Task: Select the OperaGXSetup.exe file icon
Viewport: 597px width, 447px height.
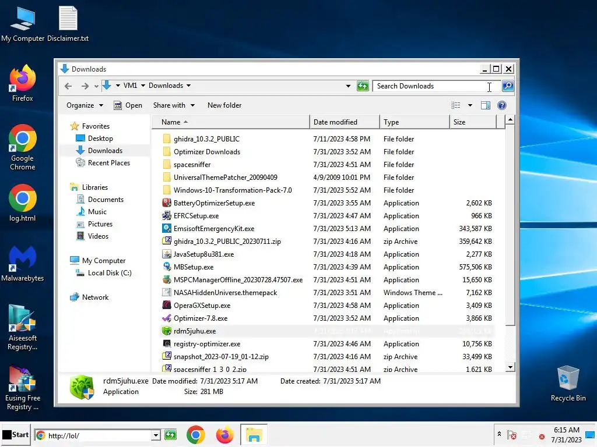Action: tap(166, 305)
